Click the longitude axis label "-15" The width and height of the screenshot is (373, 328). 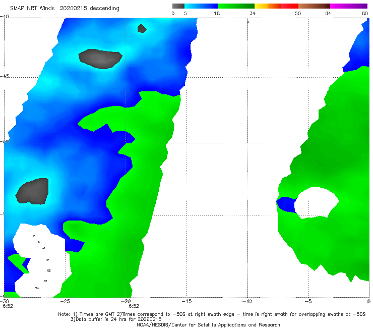pyautogui.click(x=186, y=301)
